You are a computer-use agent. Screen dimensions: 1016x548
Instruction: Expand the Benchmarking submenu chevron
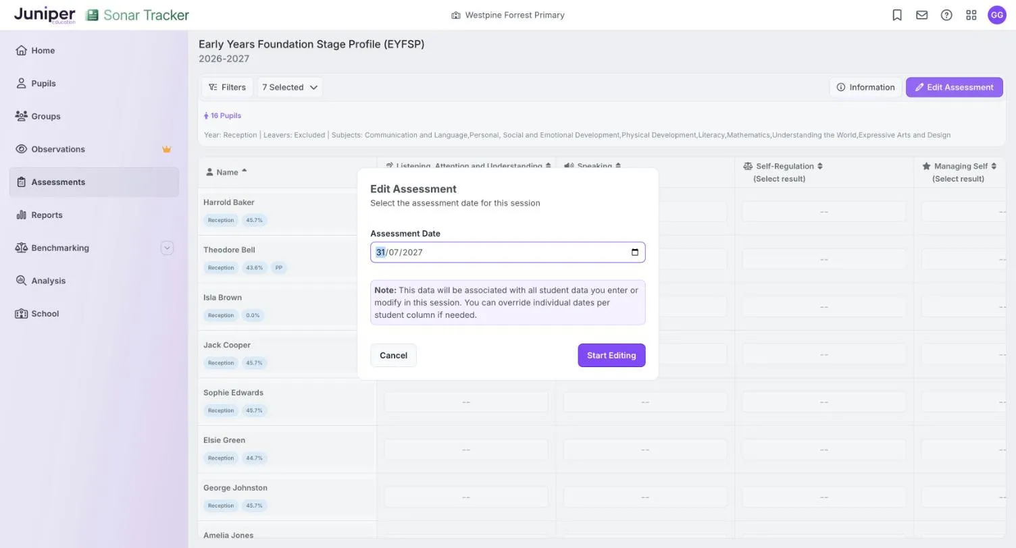(x=167, y=248)
